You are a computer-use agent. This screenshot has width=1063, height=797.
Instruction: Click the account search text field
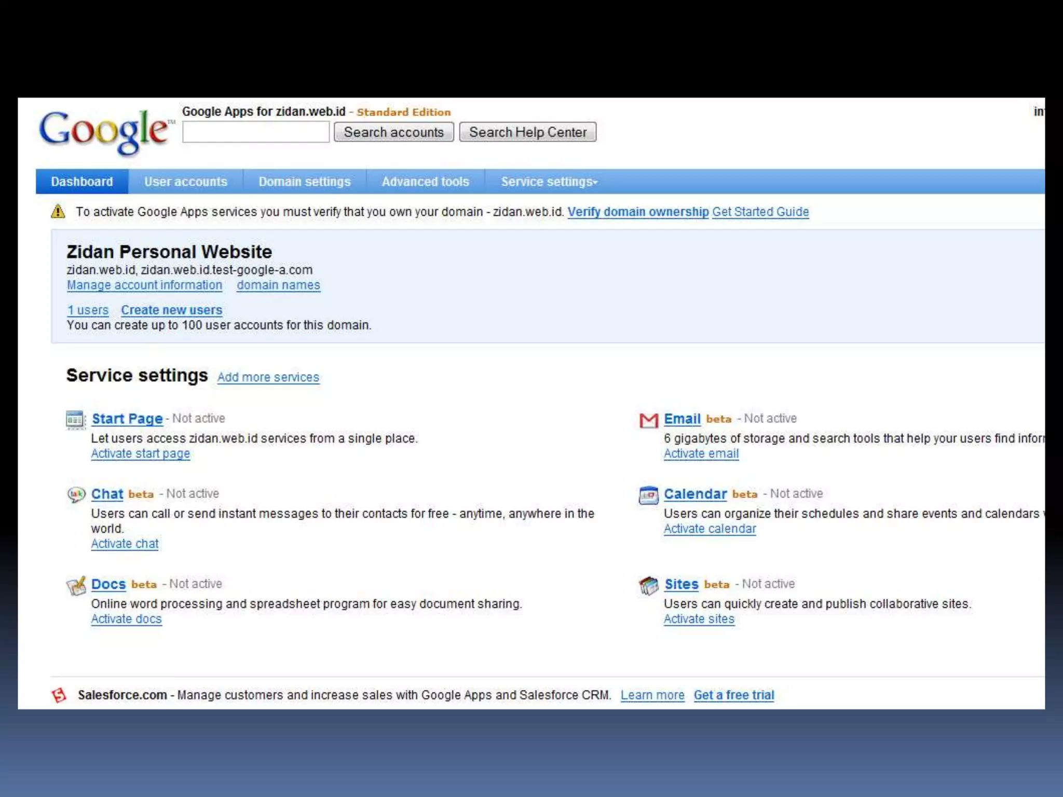point(256,132)
